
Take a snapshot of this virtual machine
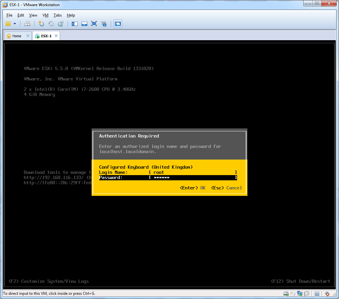41,24
